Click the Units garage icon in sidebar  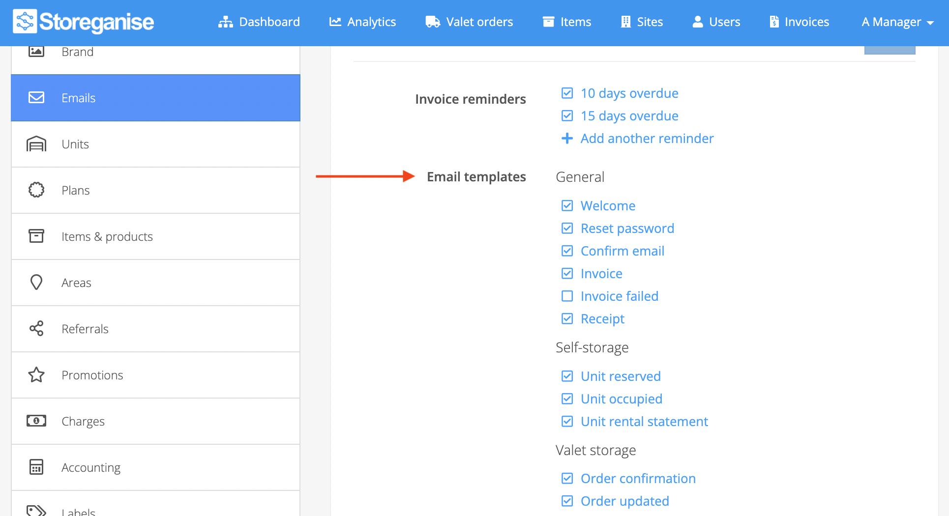click(36, 143)
